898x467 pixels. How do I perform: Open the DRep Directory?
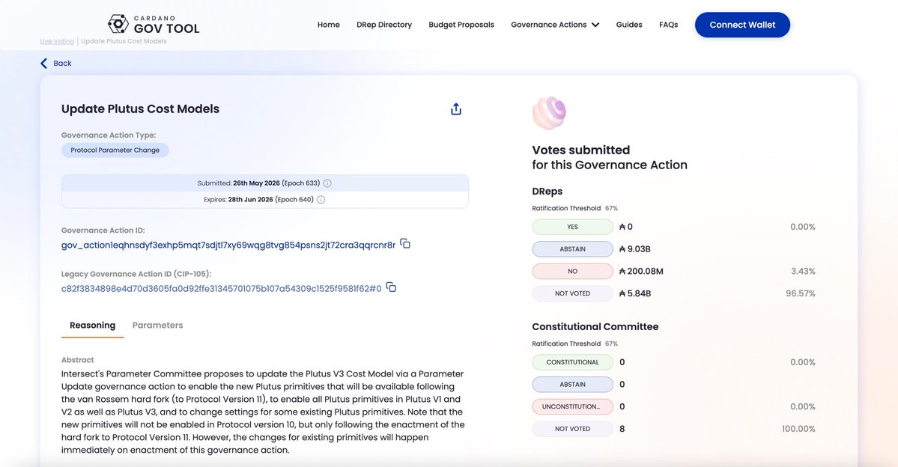pos(384,25)
